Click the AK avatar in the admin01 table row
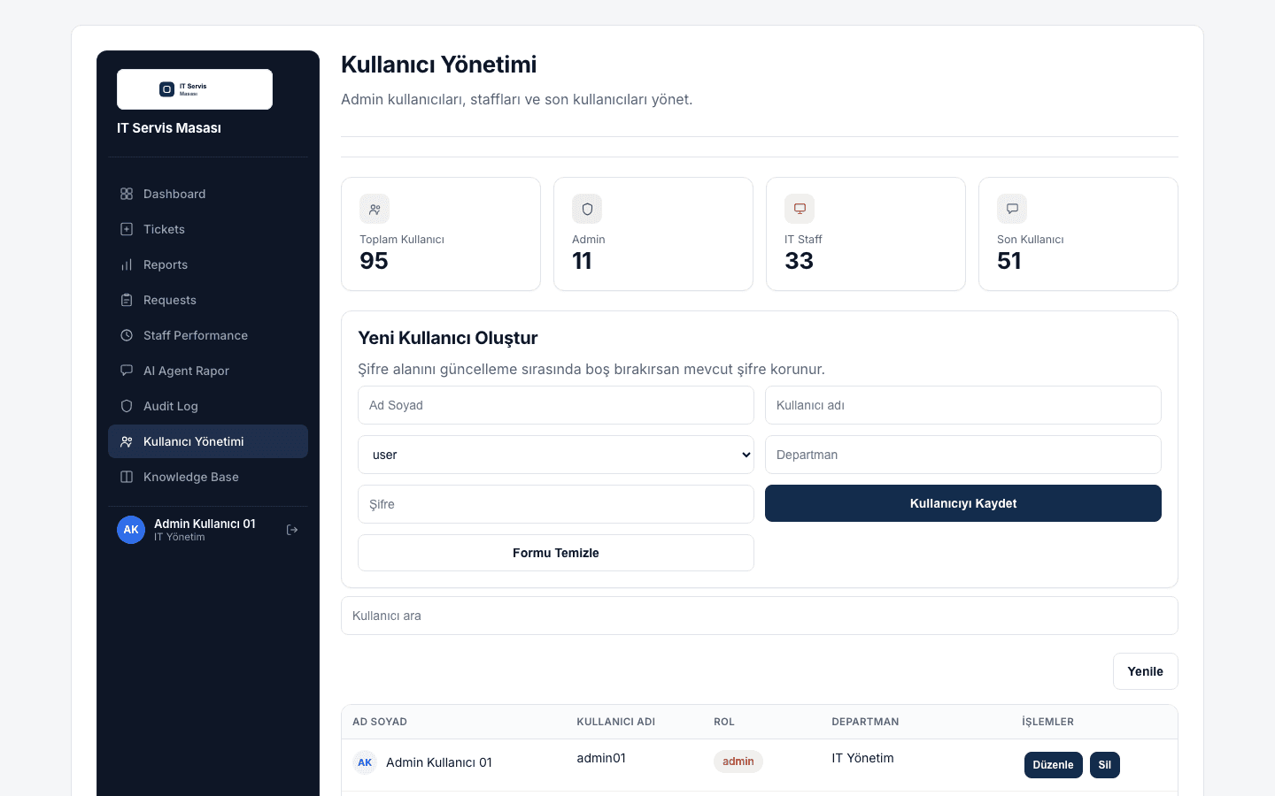1275x796 pixels. (x=365, y=762)
